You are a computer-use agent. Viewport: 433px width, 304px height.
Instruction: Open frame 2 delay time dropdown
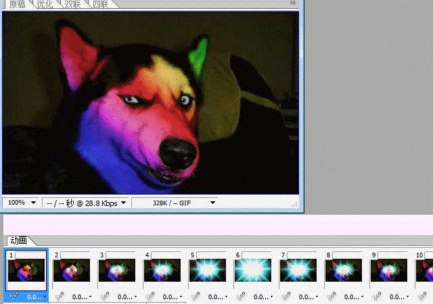point(82,297)
